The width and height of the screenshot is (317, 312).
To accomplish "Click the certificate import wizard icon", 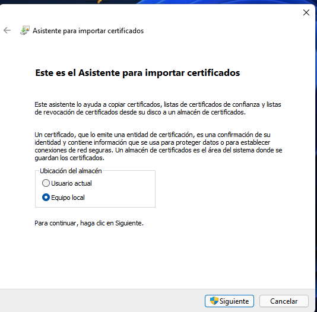I will [25, 30].
